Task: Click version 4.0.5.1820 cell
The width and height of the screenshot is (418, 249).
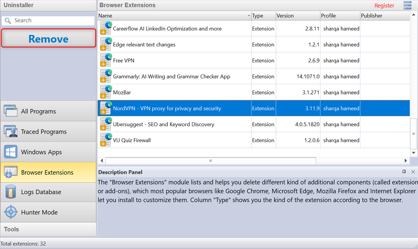Action: (298, 124)
